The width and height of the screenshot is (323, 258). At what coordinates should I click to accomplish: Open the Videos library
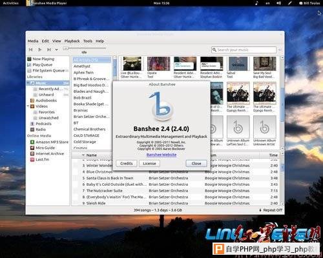(41, 106)
